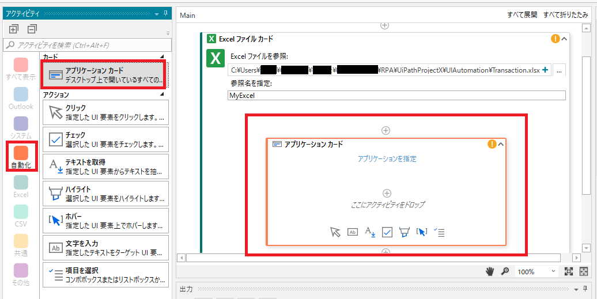Click the select-item list icon in the application card
Screen dimensions: 597x299
[439, 232]
